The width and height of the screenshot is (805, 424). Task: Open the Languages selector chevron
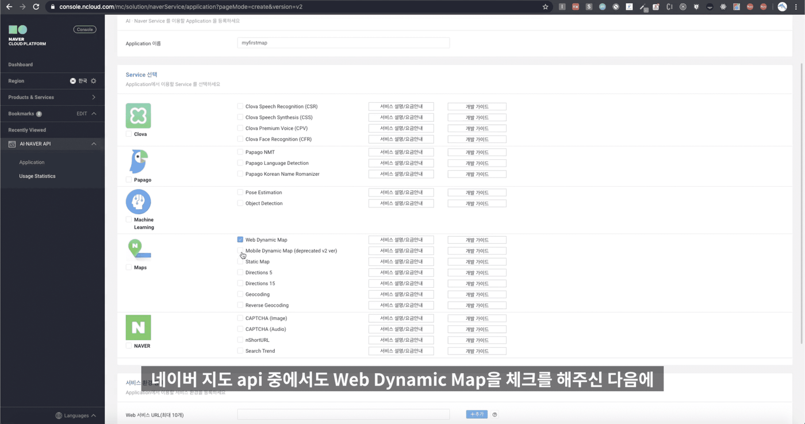(94, 415)
